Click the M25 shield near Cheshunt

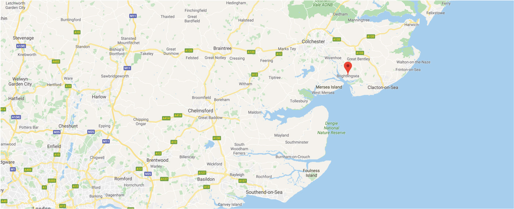[x=57, y=132]
